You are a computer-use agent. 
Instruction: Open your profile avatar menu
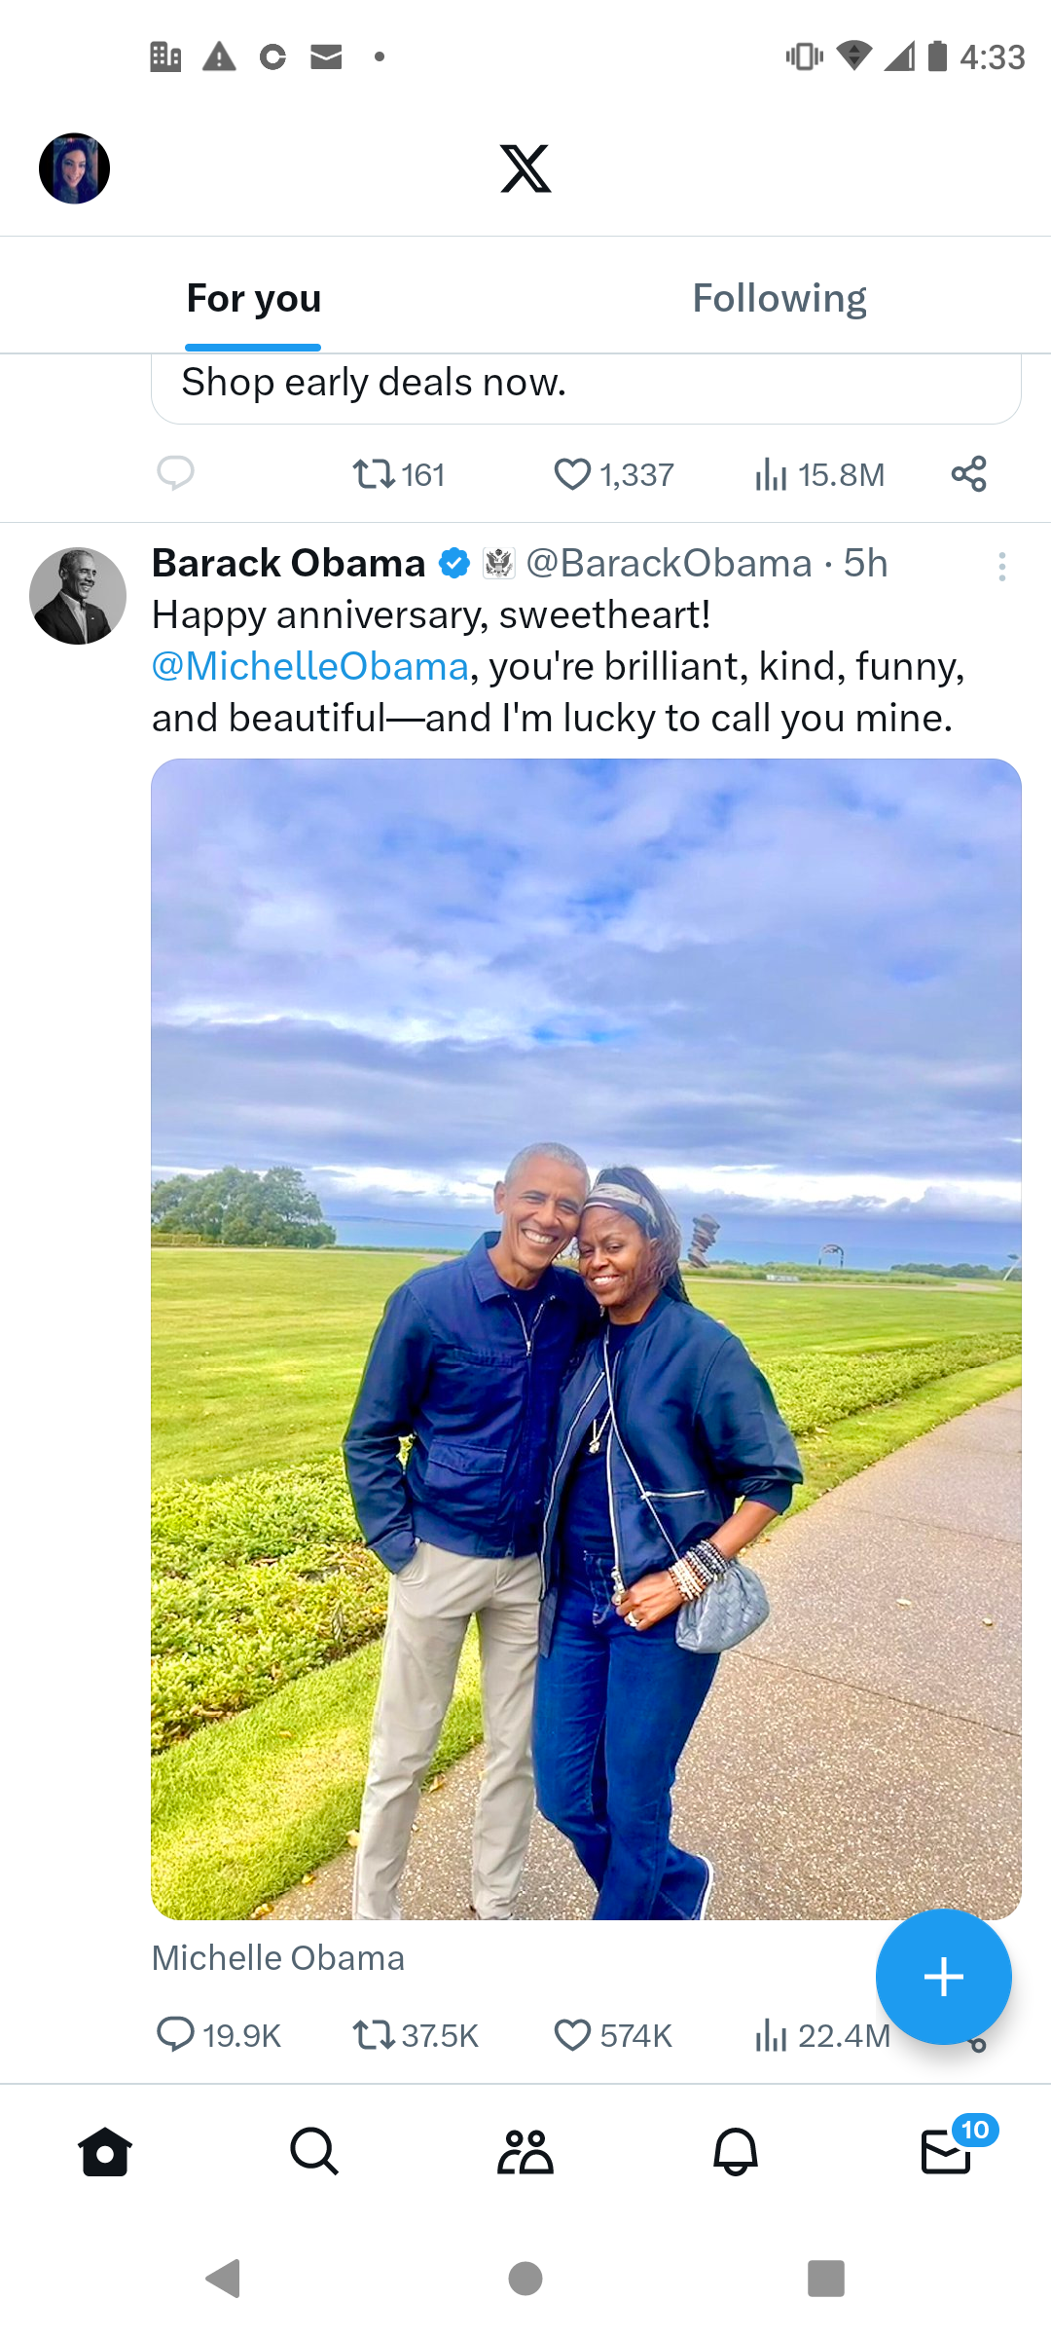pyautogui.click(x=74, y=168)
